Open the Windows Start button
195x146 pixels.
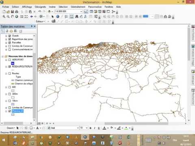click(x=4, y=140)
